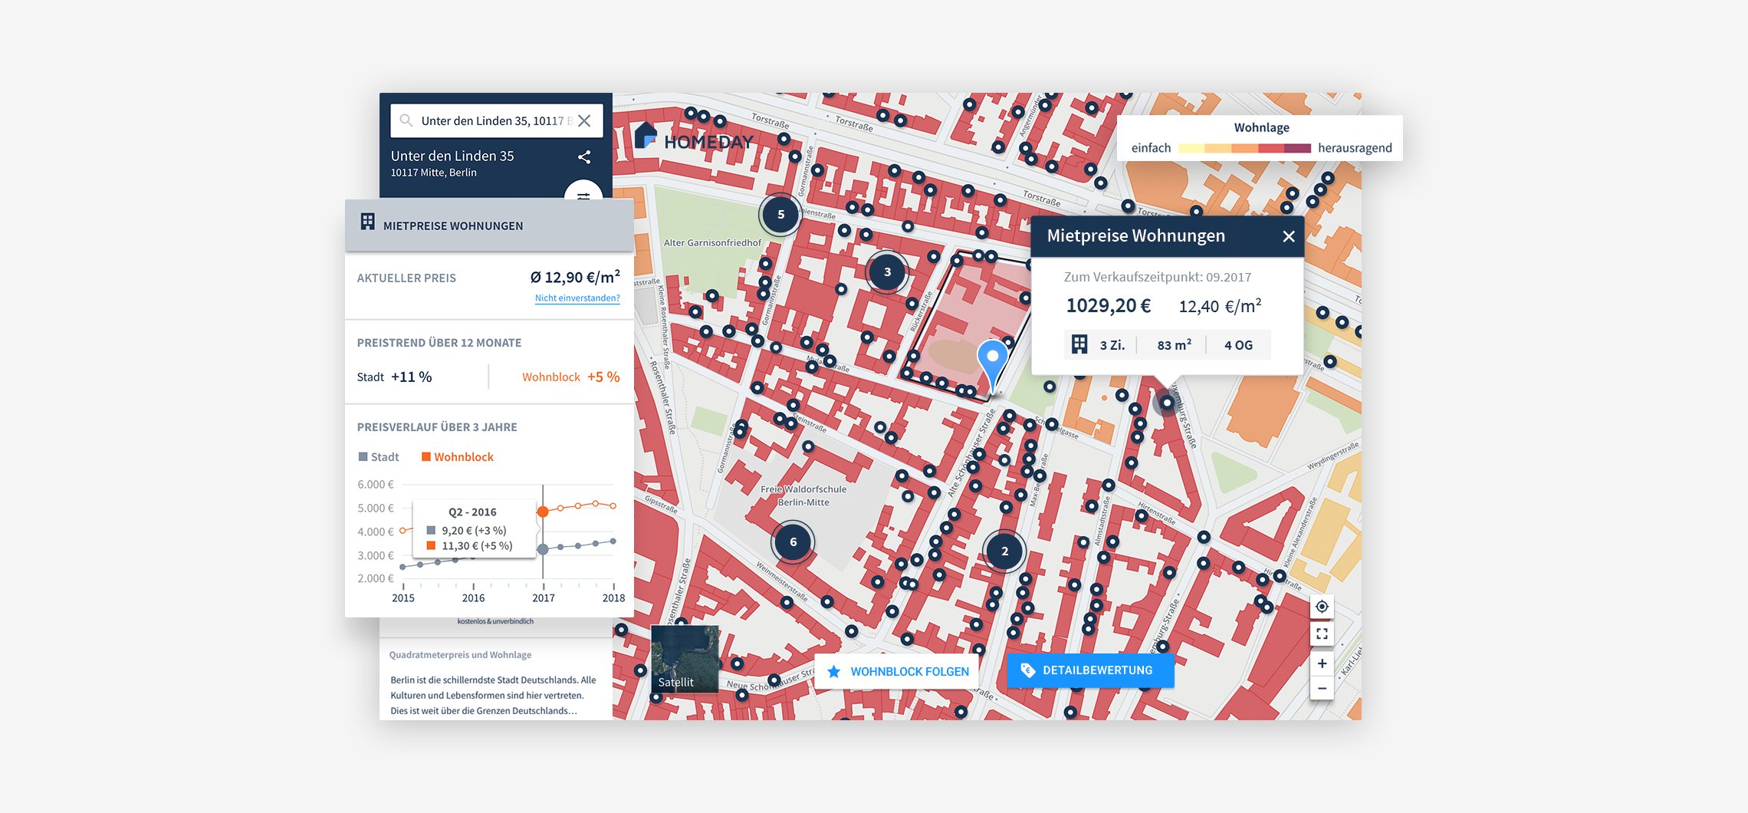The height and width of the screenshot is (813, 1748).
Task: Click the share icon next to Unter den Linden 35
Action: pos(584,156)
